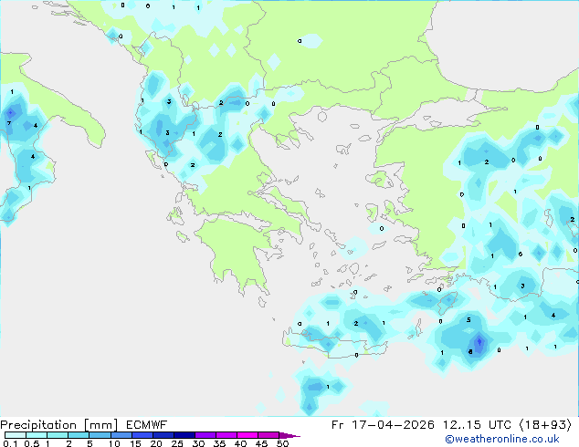Click the legend label '0.5'
Image resolution: width=579 pixels, height=447 pixels.
pos(31,443)
